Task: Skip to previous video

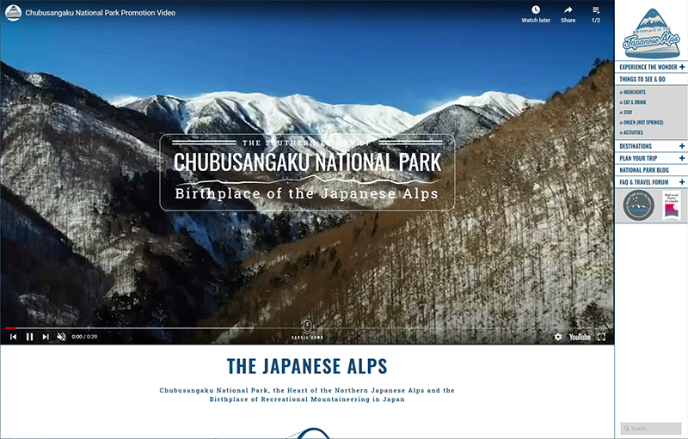Action: [13, 337]
